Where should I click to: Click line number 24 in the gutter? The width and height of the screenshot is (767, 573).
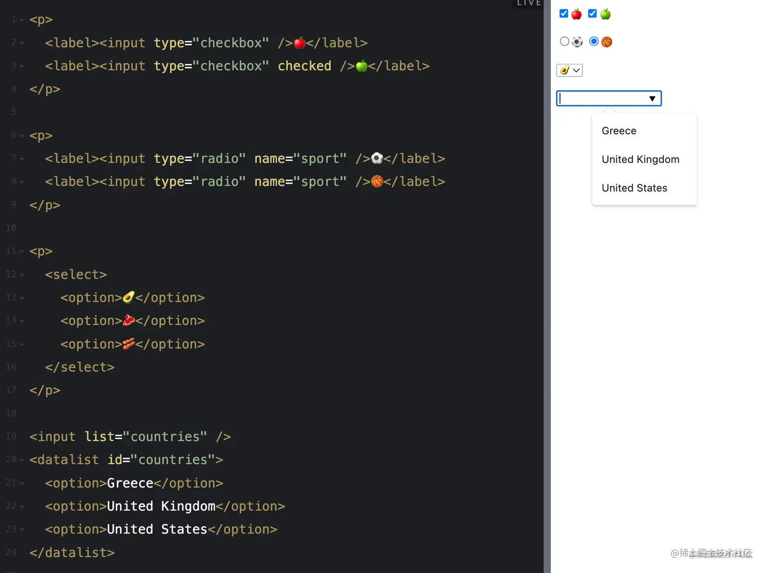11,552
